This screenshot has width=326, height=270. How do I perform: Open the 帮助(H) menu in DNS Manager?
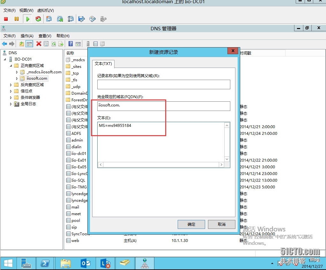63,36
